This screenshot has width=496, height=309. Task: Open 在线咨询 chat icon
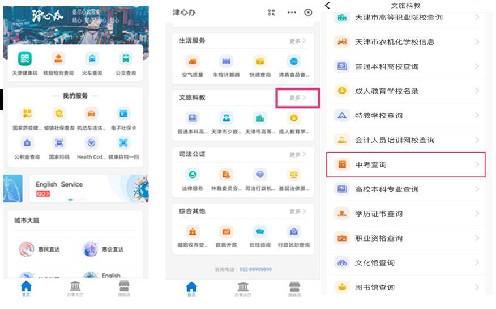[x=260, y=232]
